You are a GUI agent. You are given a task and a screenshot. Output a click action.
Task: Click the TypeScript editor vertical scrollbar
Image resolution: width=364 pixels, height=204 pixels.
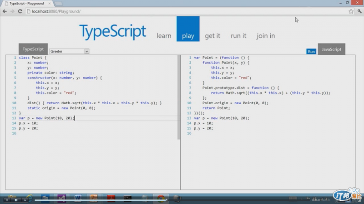pos(179,97)
